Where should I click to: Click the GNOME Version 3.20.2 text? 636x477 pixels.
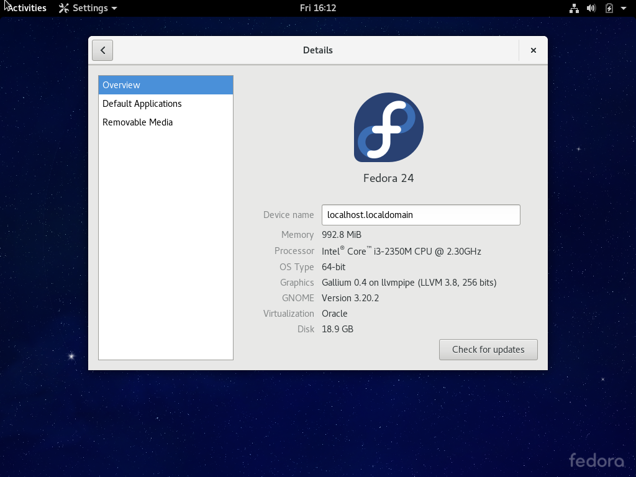(350, 298)
